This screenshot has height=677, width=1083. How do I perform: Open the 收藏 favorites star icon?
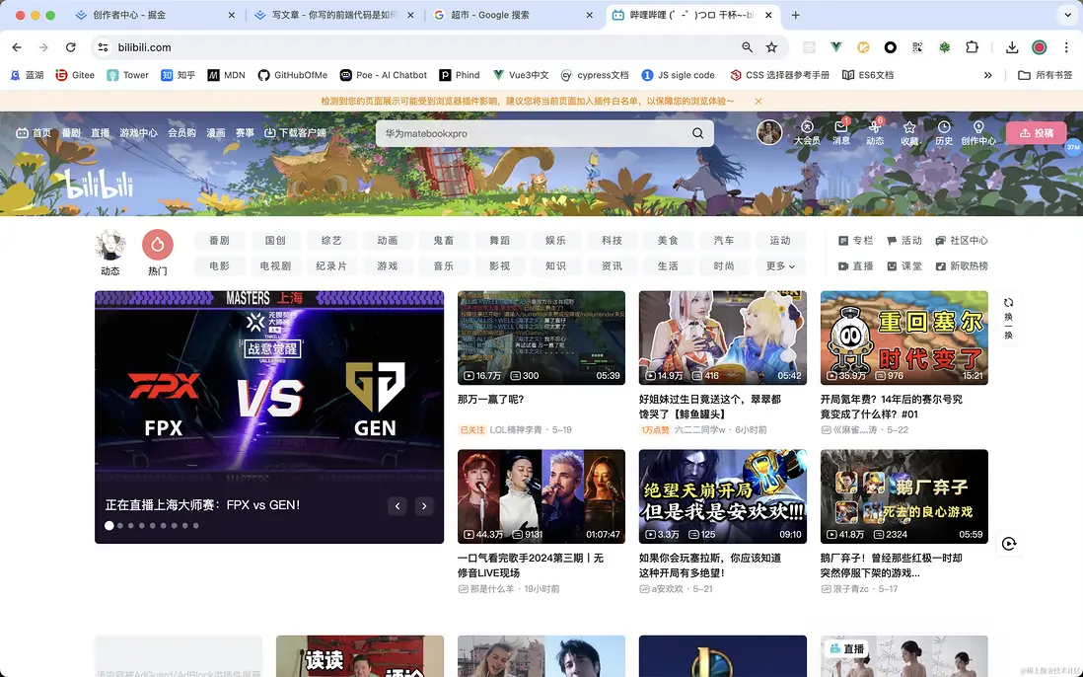[909, 132]
